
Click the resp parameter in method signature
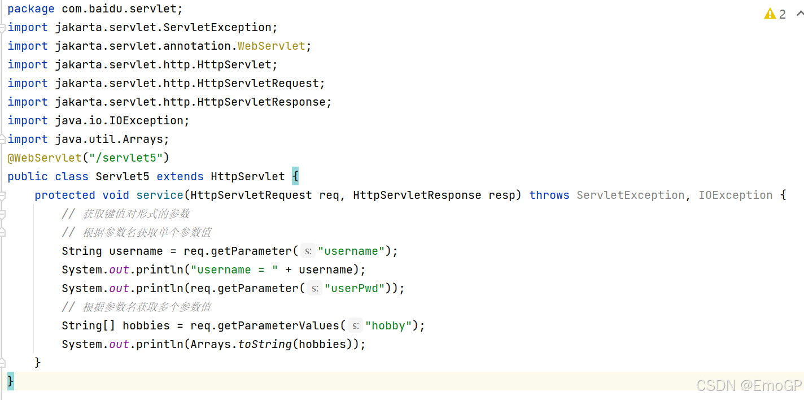point(502,195)
